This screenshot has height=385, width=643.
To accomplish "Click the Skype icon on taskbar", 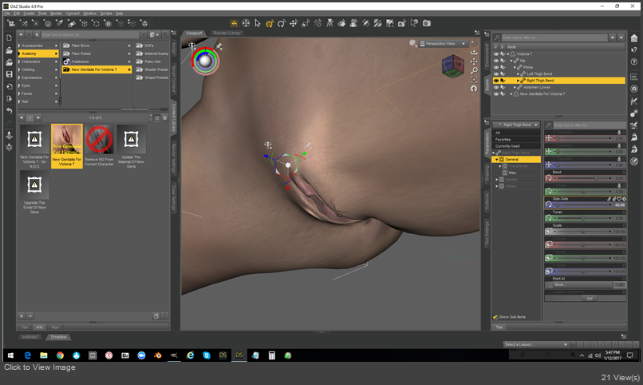I will (x=207, y=355).
